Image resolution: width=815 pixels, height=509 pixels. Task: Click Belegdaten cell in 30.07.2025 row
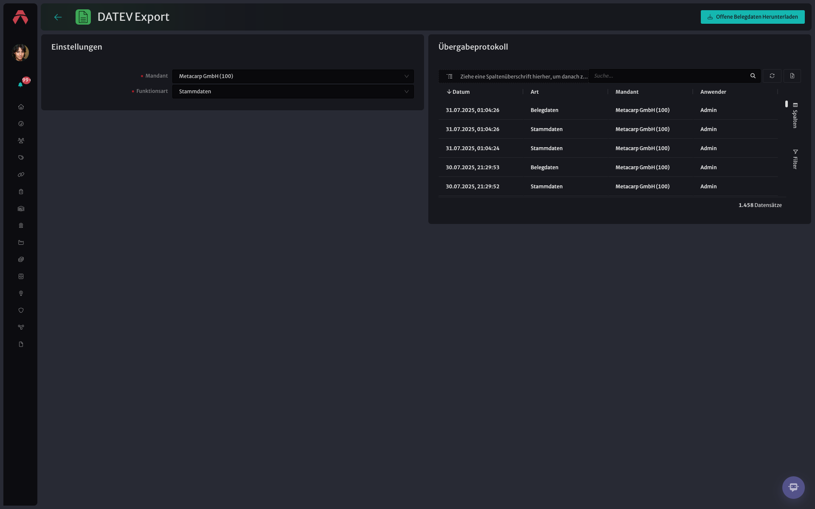tap(544, 168)
